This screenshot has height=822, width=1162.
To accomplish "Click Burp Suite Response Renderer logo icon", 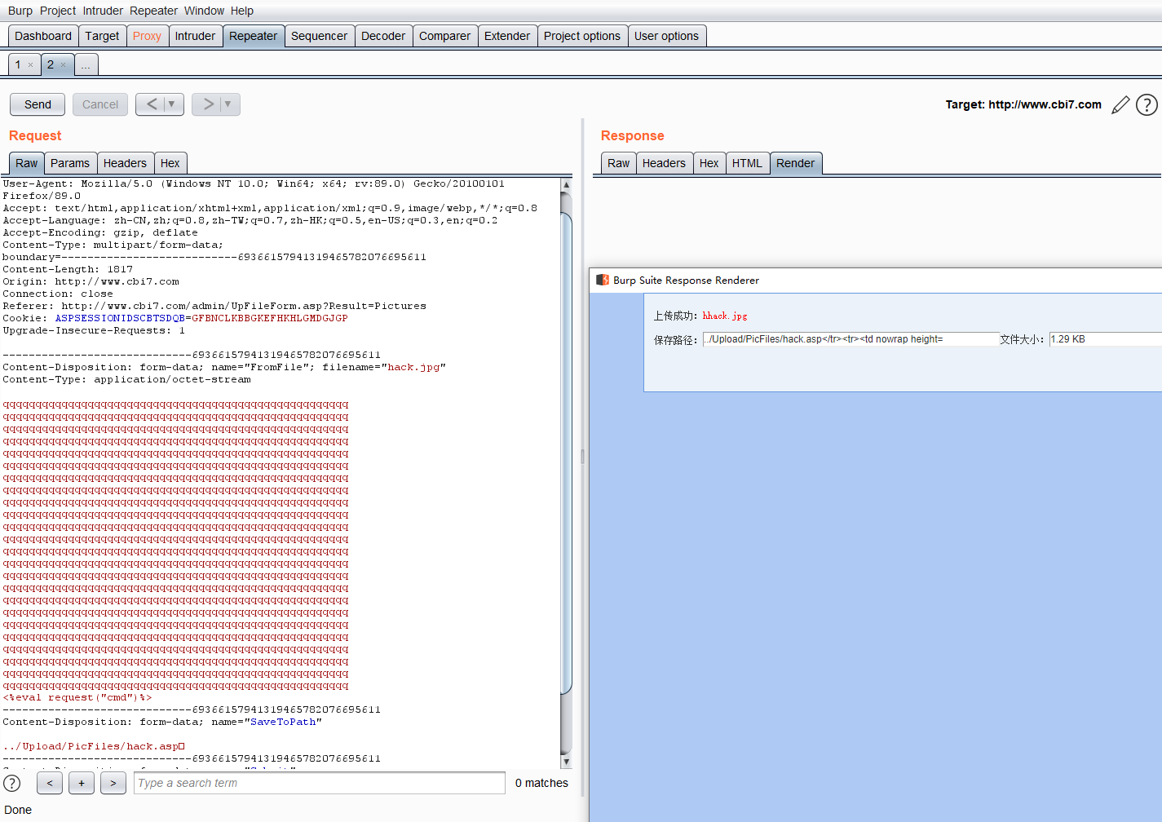I will [603, 280].
